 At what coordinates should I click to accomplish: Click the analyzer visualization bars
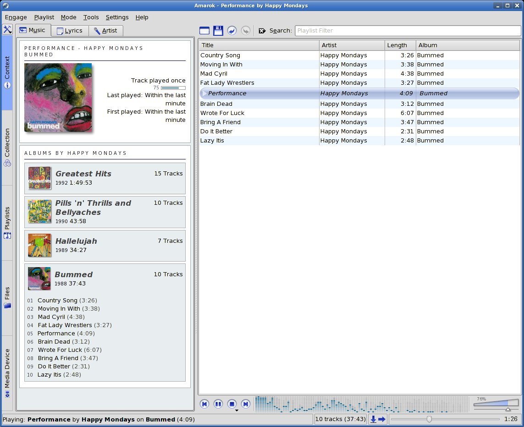pyautogui.click(x=362, y=404)
